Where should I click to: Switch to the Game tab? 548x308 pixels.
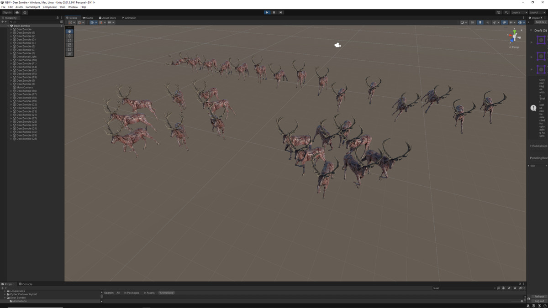[88, 18]
